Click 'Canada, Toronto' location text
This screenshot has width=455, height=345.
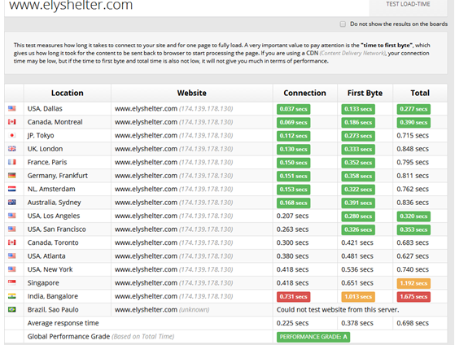click(53, 242)
